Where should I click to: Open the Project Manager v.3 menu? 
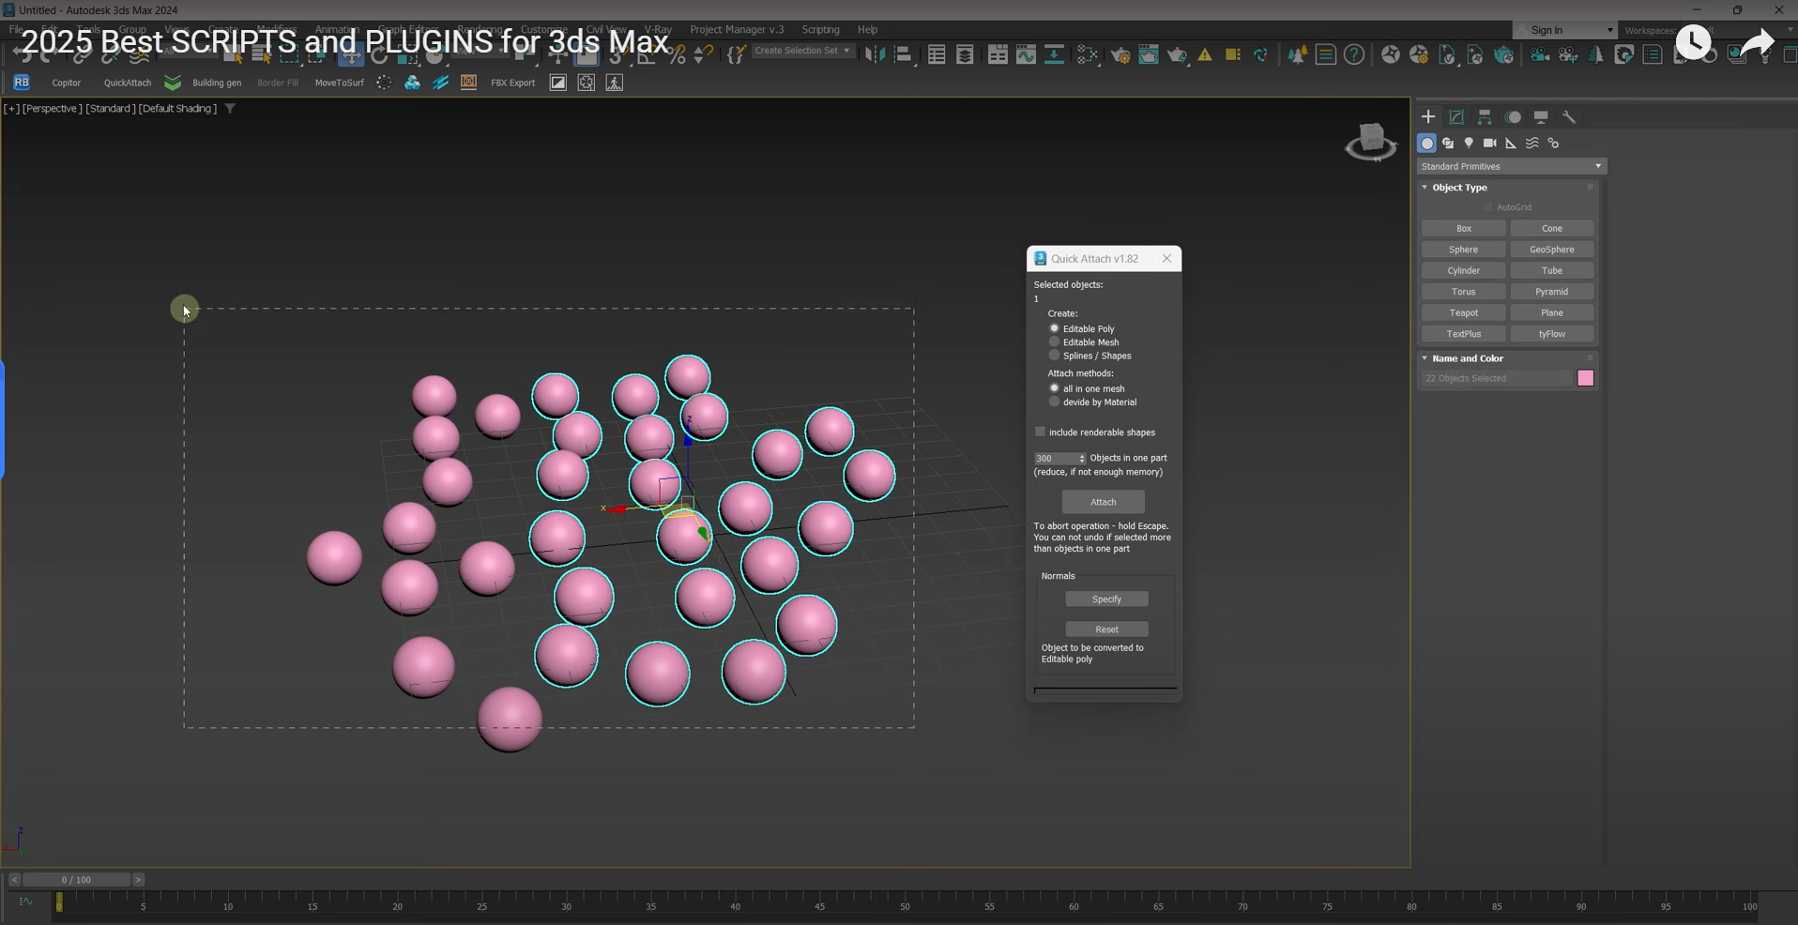pyautogui.click(x=737, y=30)
